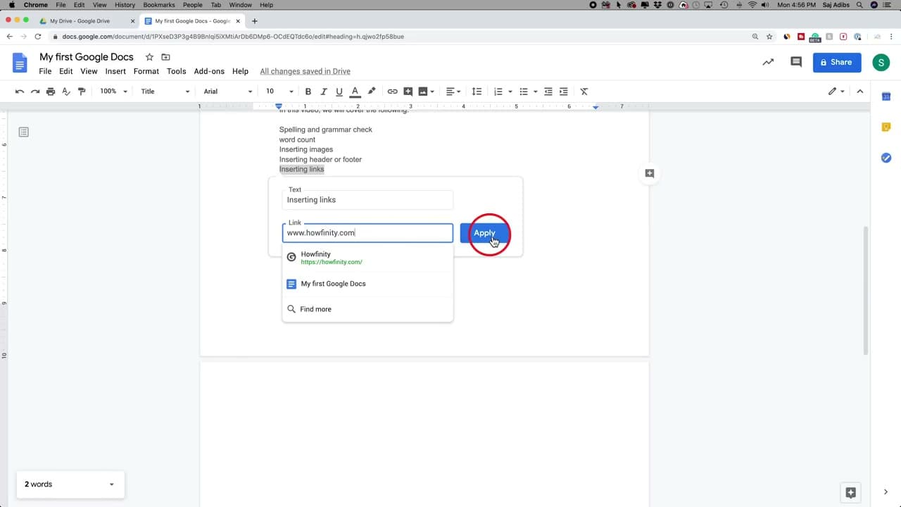Open spelling and grammar check icon

click(66, 92)
